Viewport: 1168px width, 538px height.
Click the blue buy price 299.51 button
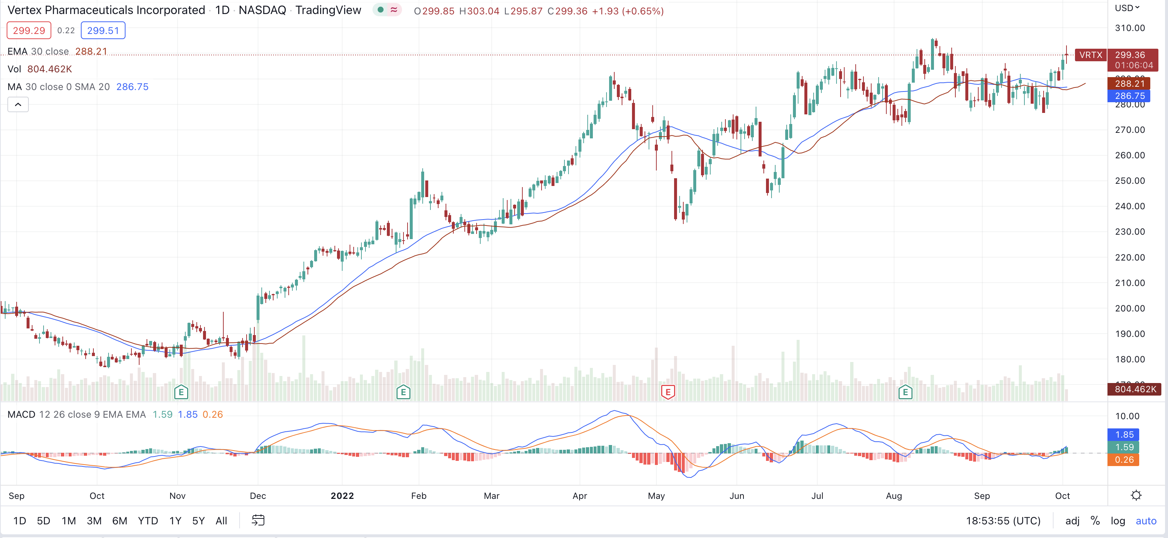pyautogui.click(x=103, y=30)
